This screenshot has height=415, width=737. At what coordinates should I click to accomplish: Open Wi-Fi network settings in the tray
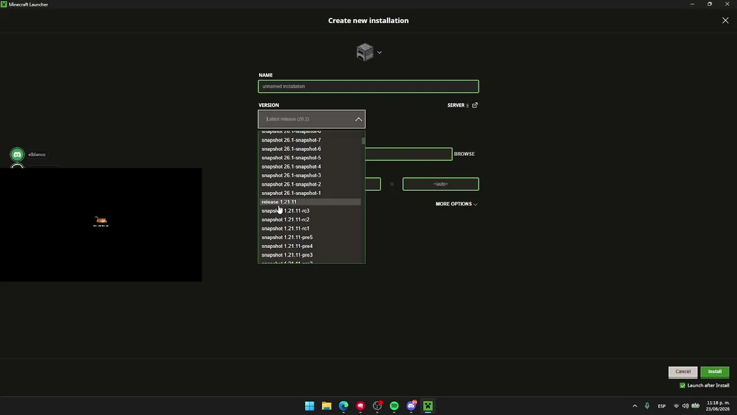click(676, 406)
